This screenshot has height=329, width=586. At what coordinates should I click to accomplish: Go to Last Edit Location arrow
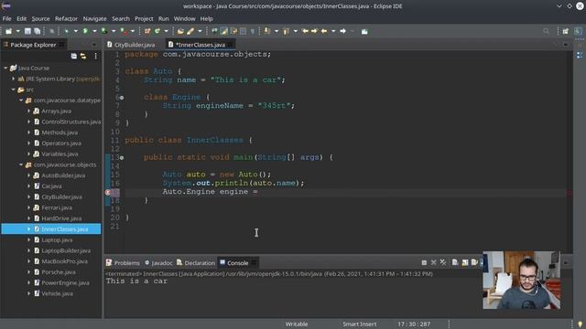click(x=305, y=31)
